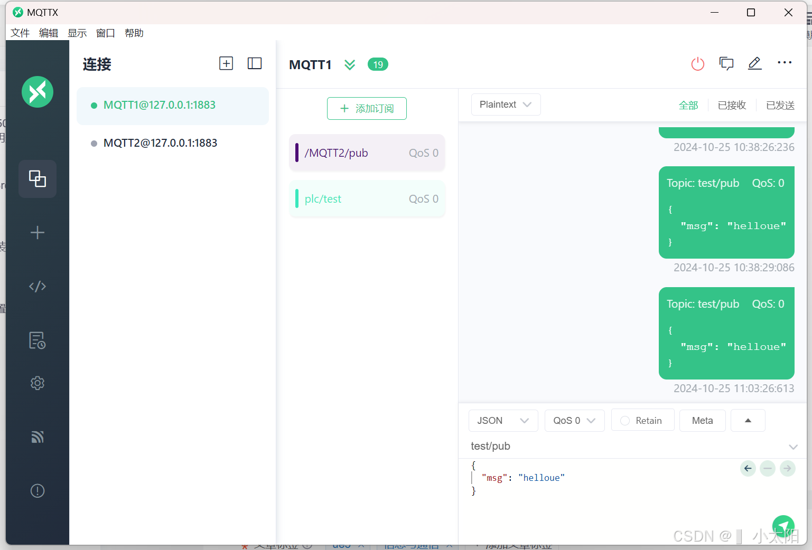Click the test/pub topic input field
This screenshot has height=550, width=812.
coord(627,447)
